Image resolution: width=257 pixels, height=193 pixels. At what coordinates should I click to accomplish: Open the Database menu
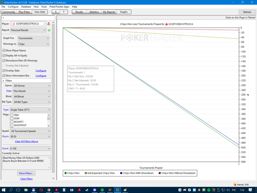[x=26, y=7]
